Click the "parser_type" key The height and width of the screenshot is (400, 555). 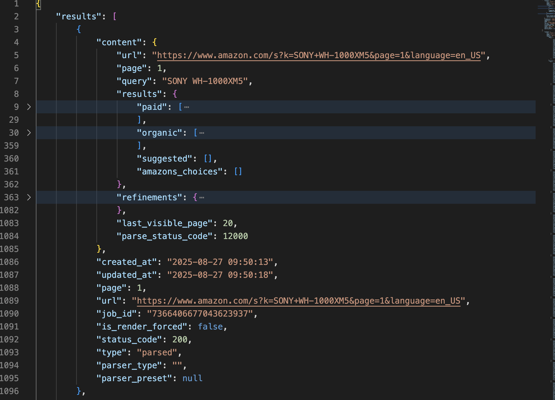point(129,365)
